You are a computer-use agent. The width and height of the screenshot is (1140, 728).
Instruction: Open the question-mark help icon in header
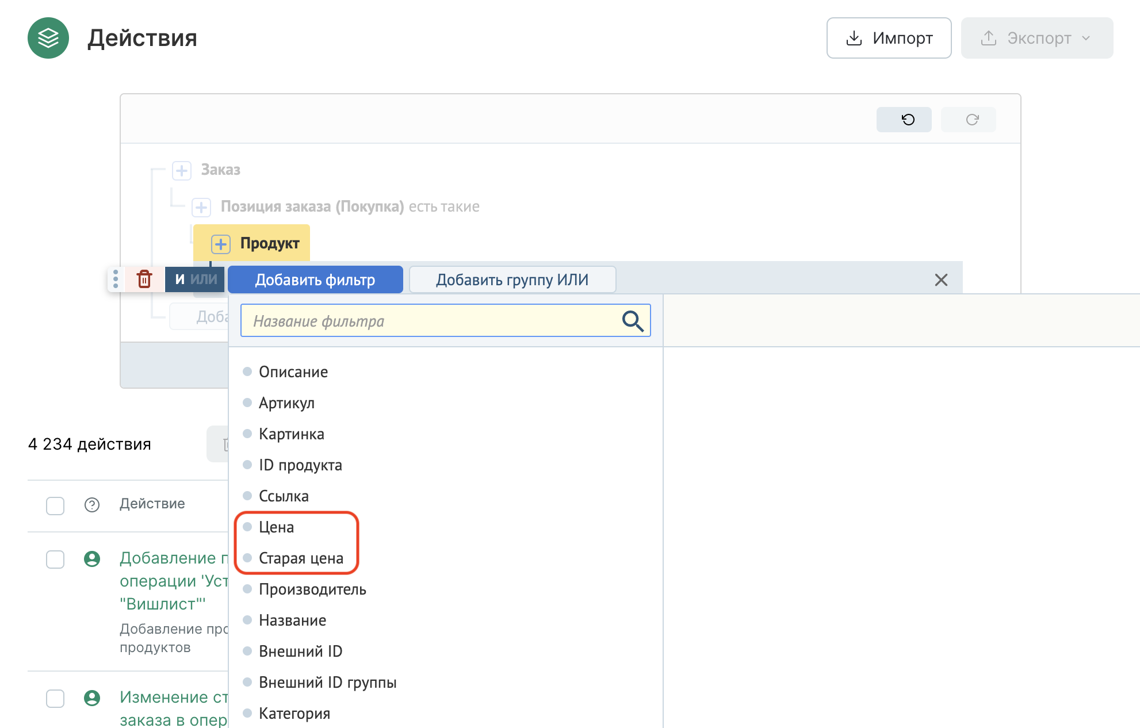click(x=92, y=505)
